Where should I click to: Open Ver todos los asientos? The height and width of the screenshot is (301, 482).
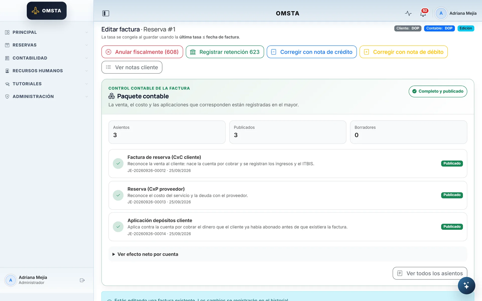pyautogui.click(x=430, y=273)
